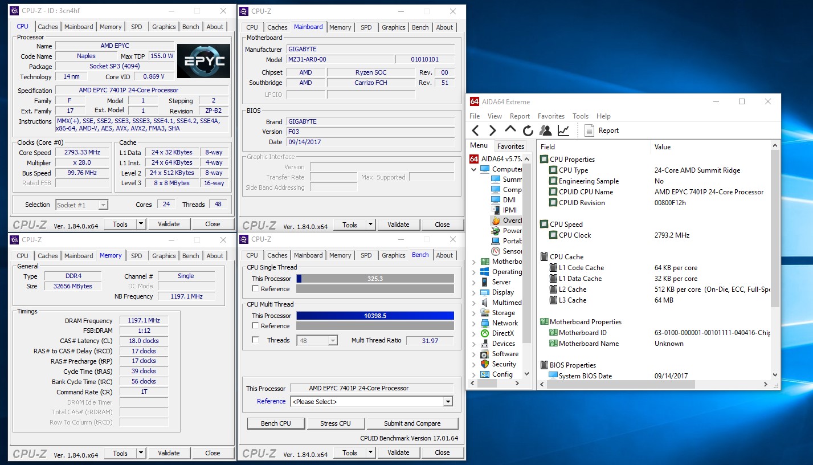813x465 pixels.
Task: Select Storage item in AIDA64 tree
Action: tap(498, 313)
